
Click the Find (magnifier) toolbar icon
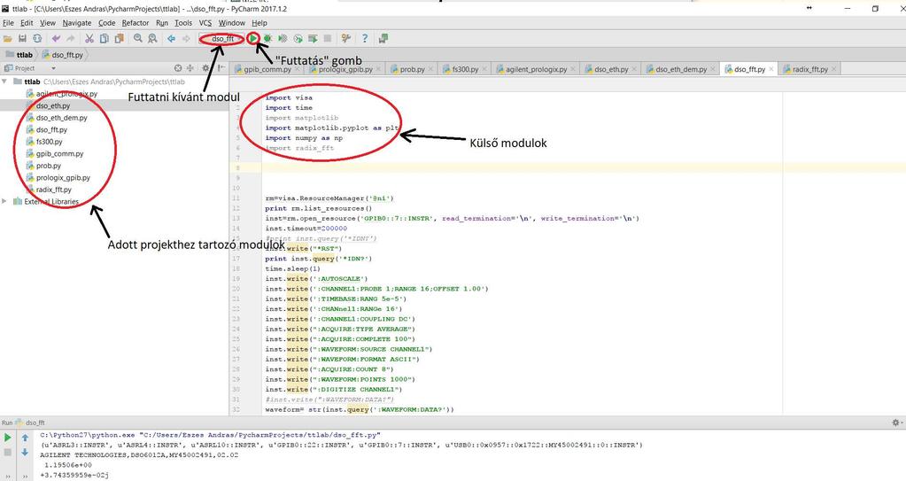pyautogui.click(x=137, y=39)
